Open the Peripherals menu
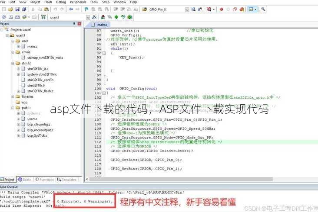The image size is (318, 212). pos(78,2)
